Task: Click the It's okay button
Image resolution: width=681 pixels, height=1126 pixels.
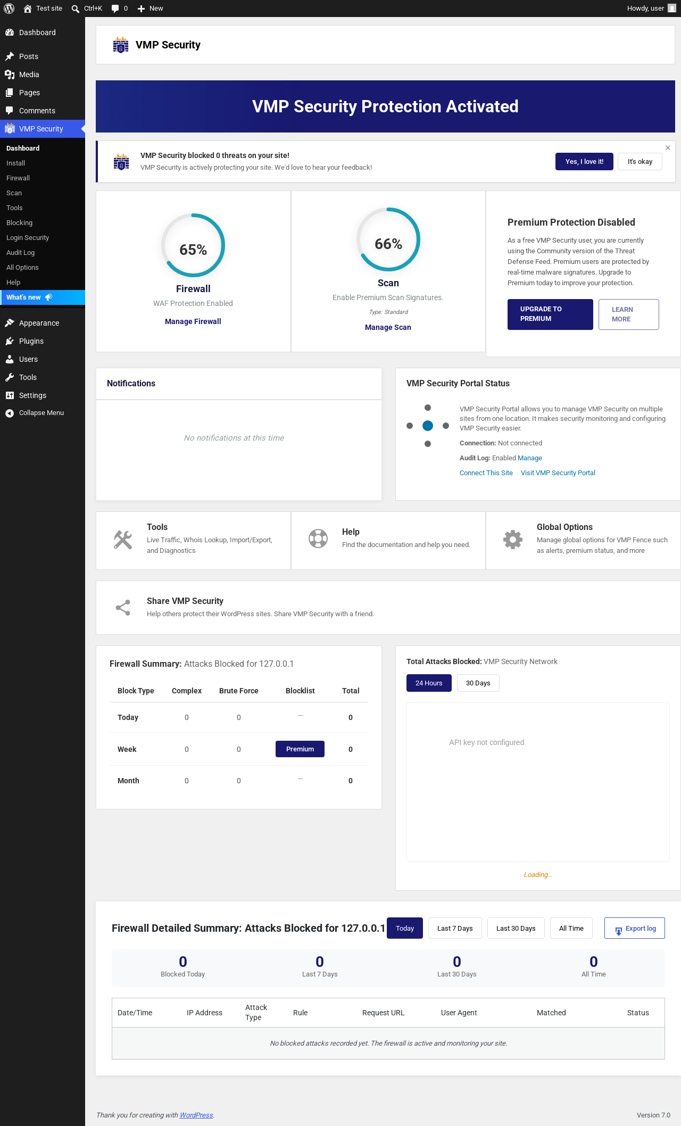Action: pyautogui.click(x=640, y=162)
